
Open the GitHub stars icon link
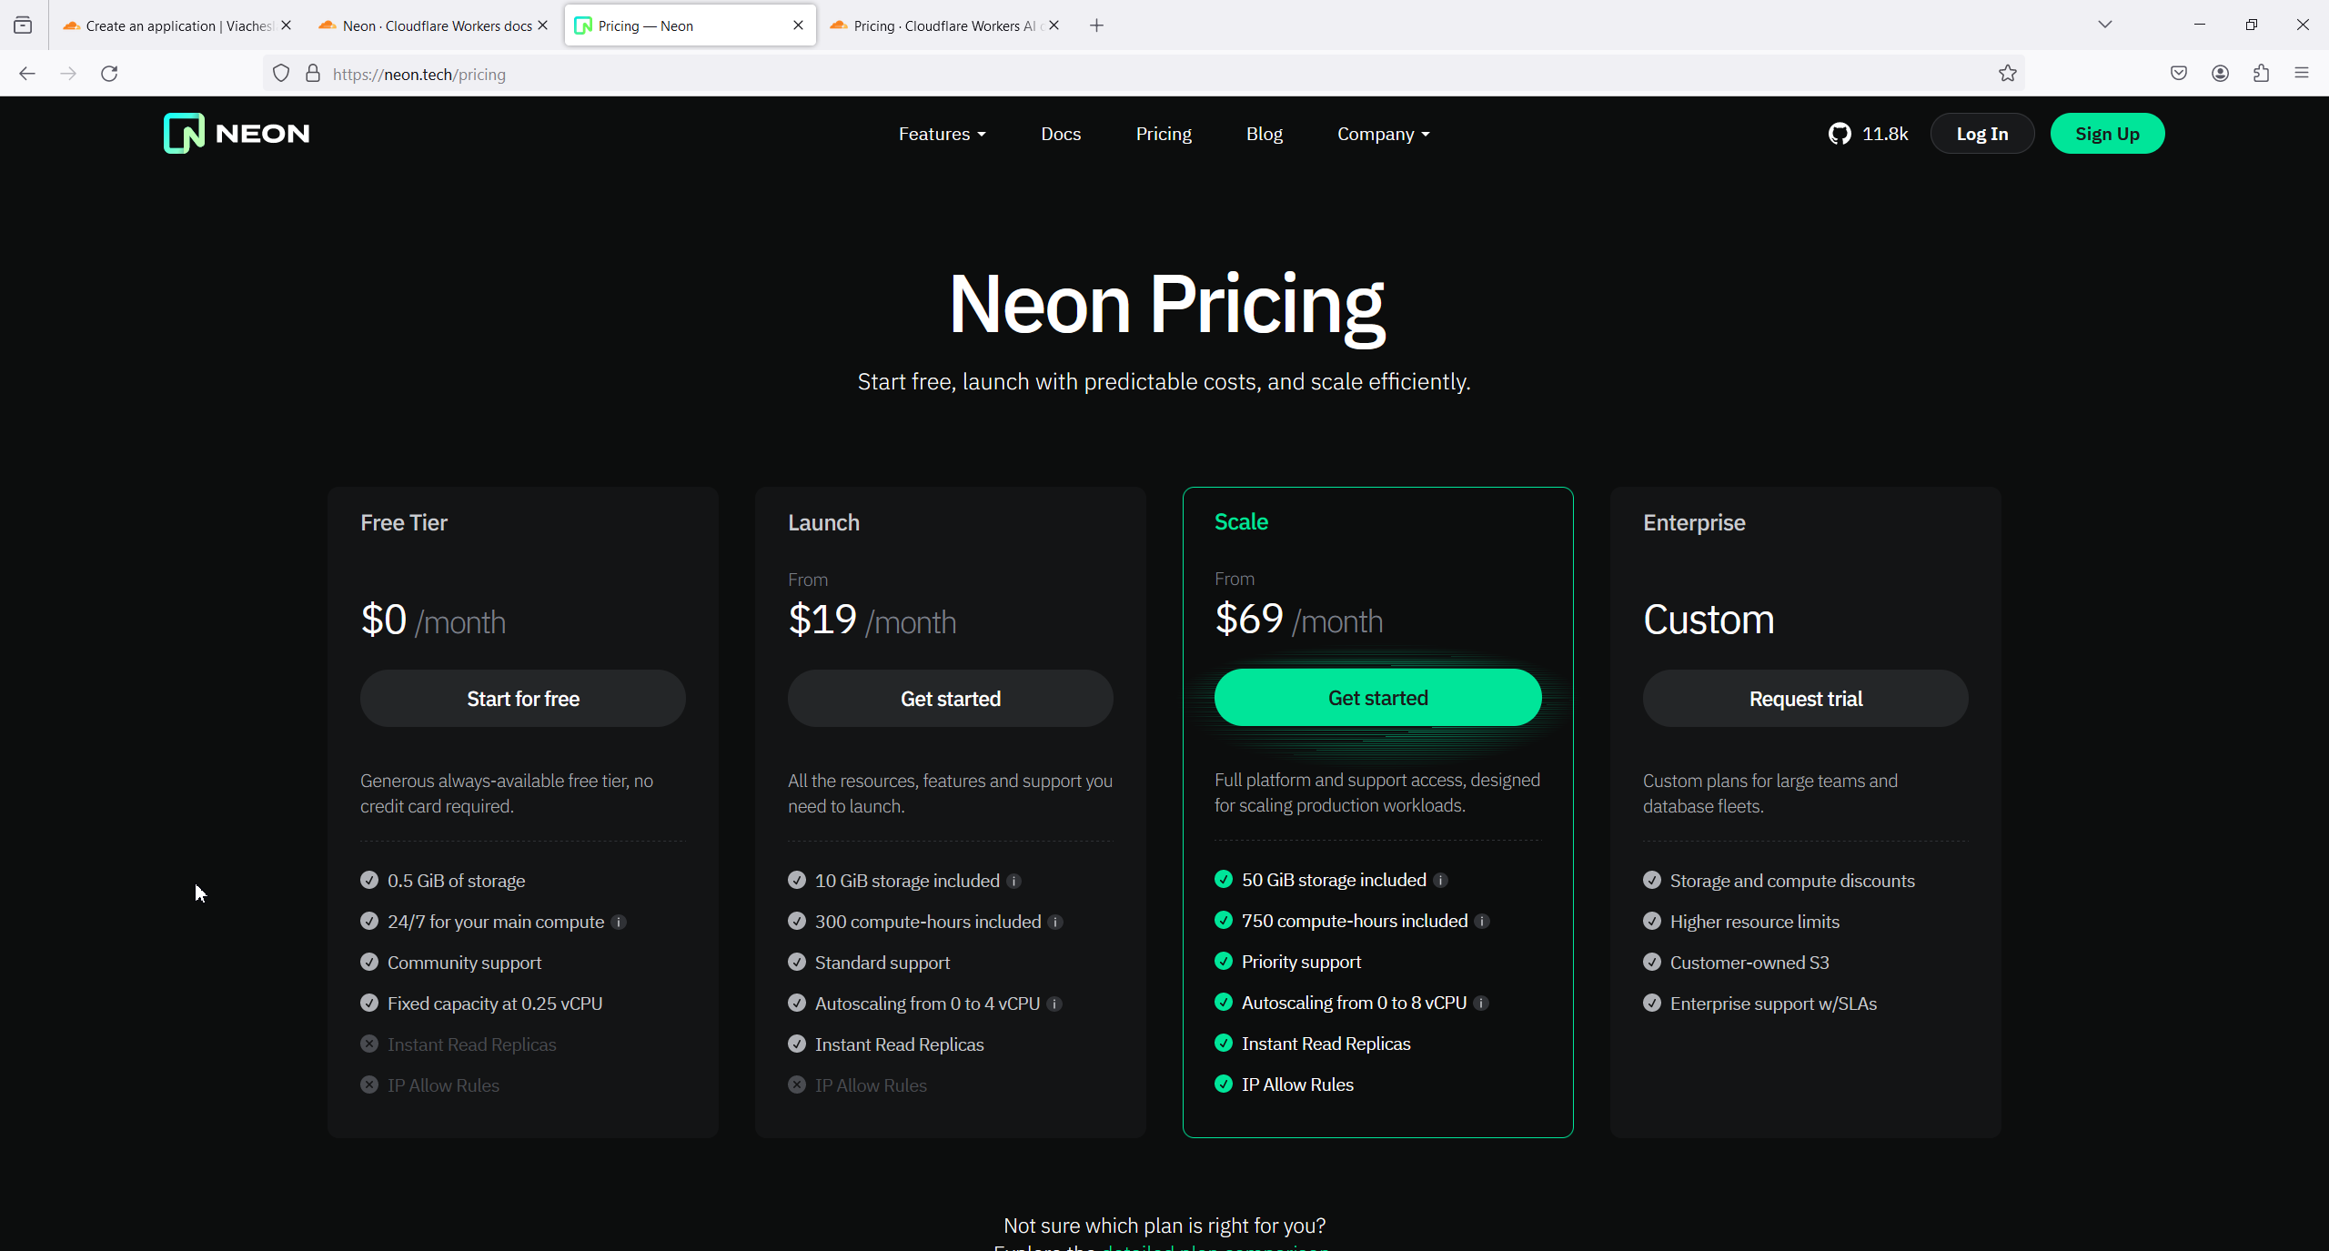(x=1840, y=134)
